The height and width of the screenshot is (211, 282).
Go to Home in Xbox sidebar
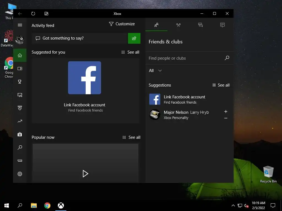point(20,55)
